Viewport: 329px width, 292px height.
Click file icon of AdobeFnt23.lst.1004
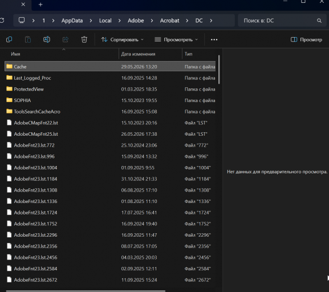9,167
